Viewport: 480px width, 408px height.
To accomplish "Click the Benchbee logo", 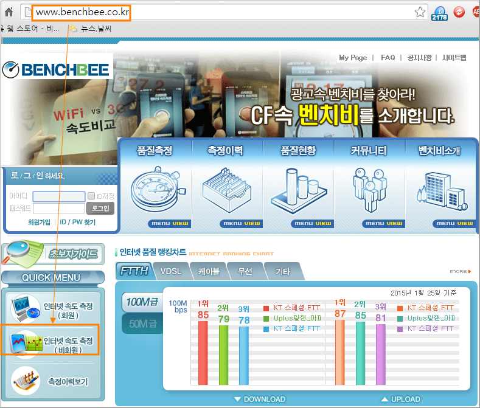I will tap(56, 70).
